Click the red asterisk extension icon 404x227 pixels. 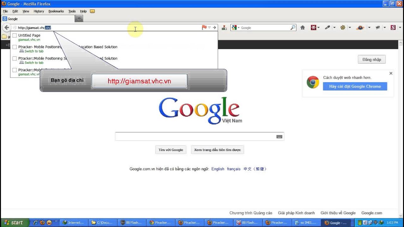coord(313,28)
